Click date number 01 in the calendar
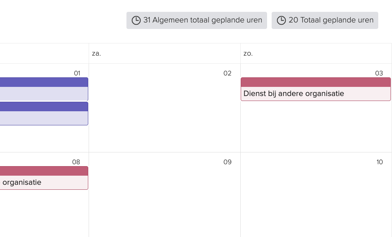Screen dimensions: 392x237 point(77,73)
